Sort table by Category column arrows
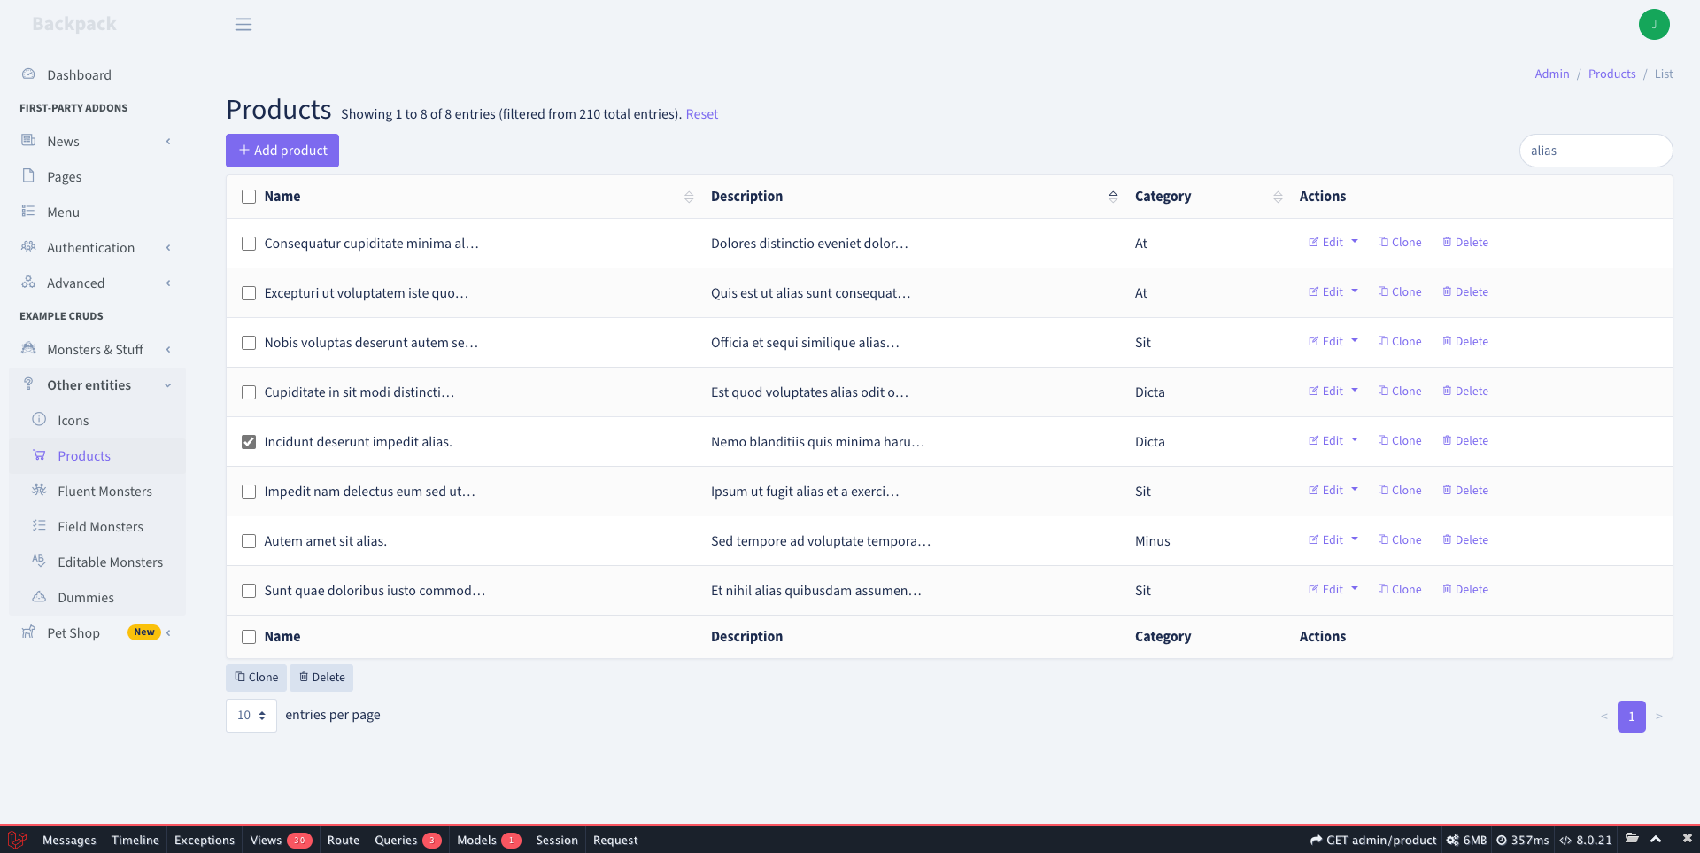Screen dimensions: 1700x853 coord(1278,197)
